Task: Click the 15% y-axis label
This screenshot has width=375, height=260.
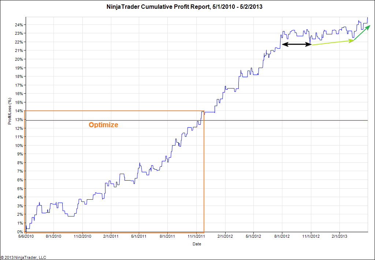Action: pyautogui.click(x=19, y=102)
